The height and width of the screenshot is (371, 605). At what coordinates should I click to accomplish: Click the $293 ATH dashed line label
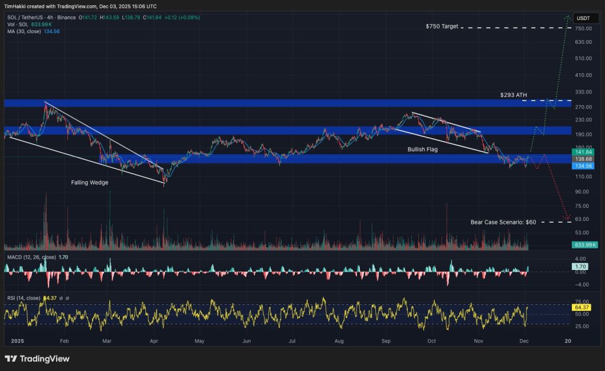tap(512, 95)
